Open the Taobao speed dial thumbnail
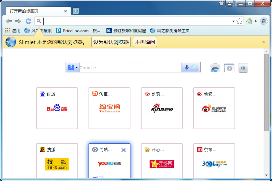The width and height of the screenshot is (272, 181). [x=109, y=108]
